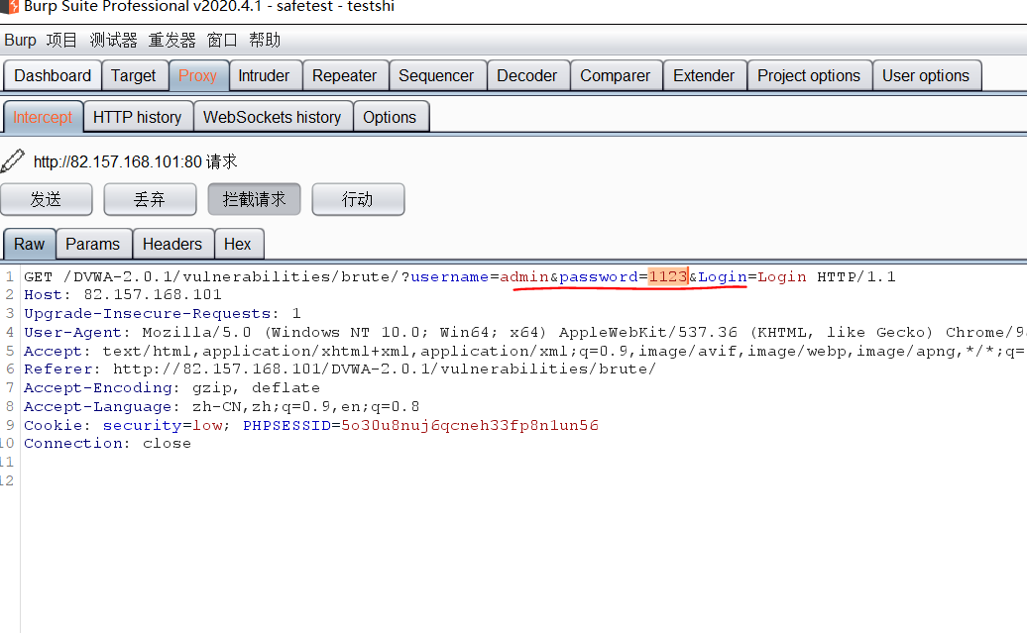The width and height of the screenshot is (1027, 633).
Task: Open the 行动 action button
Action: [x=358, y=199]
